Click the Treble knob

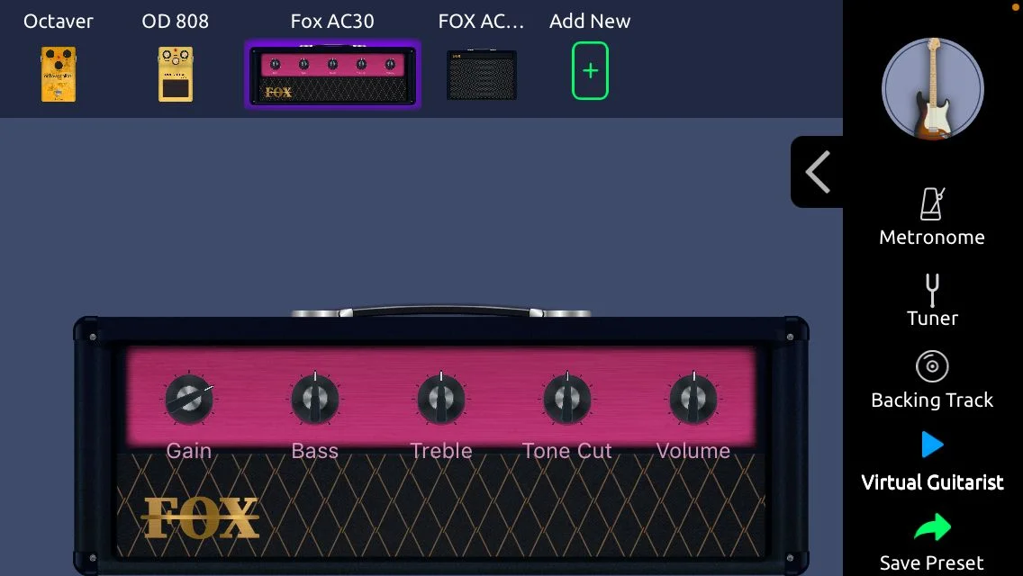441,399
